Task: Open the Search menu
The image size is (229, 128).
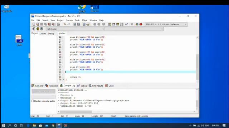Action: pos(45,20)
